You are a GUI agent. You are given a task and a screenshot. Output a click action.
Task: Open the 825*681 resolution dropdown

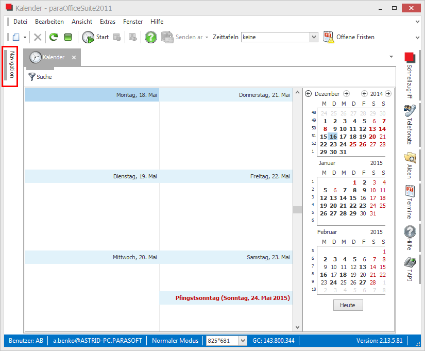click(243, 340)
